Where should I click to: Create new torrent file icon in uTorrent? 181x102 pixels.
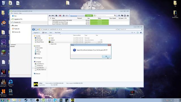56,16
